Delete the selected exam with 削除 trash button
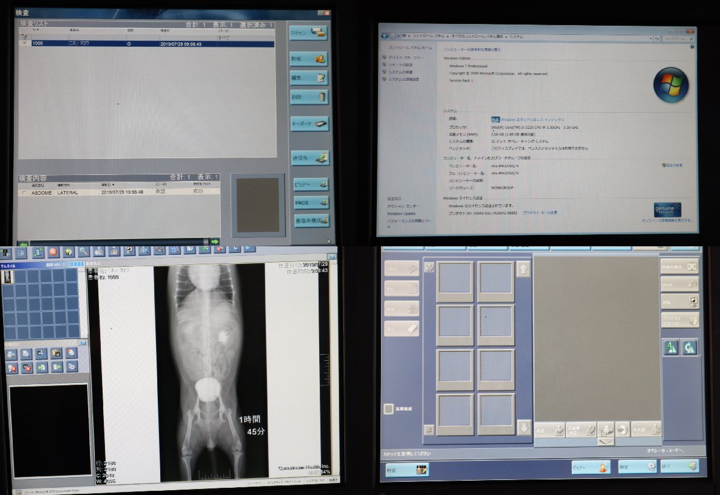This screenshot has height=495, width=720. coord(309,96)
